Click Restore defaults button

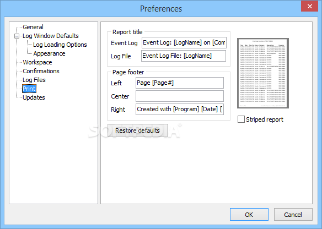pyautogui.click(x=138, y=130)
